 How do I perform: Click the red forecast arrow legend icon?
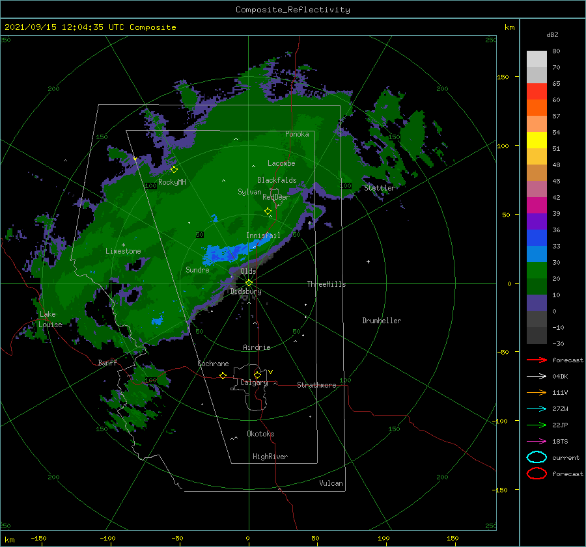click(x=537, y=360)
